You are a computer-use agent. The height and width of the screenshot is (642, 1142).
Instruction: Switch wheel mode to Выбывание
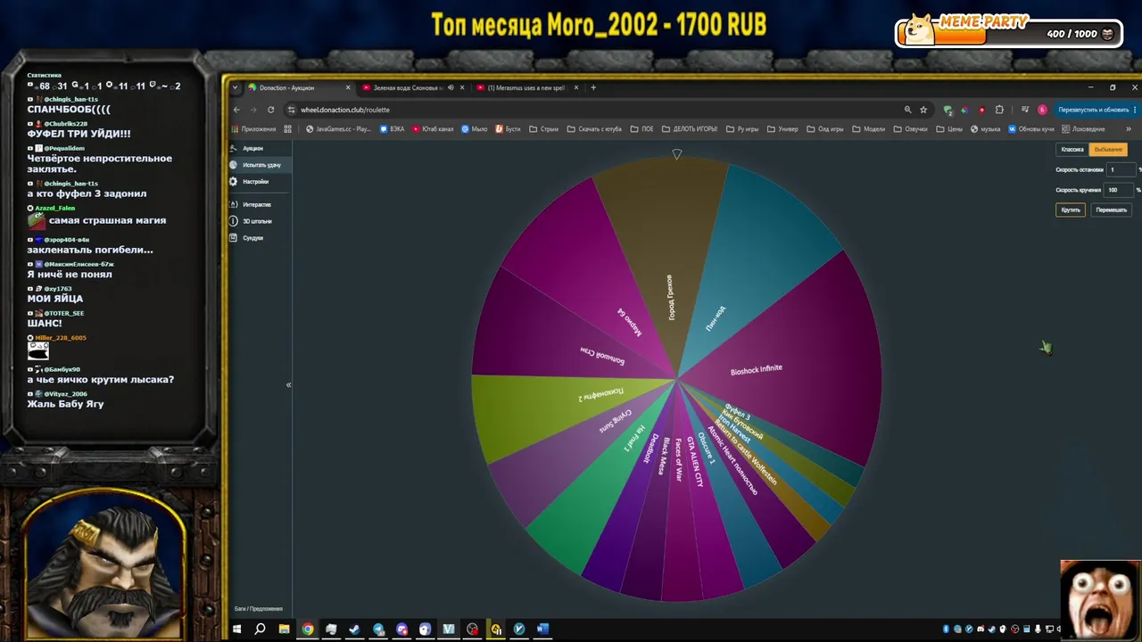(1108, 150)
